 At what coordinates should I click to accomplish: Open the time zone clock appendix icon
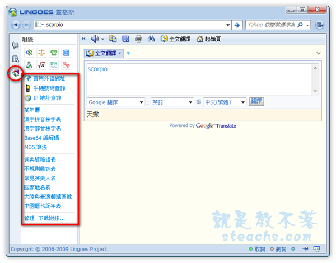click(x=66, y=53)
